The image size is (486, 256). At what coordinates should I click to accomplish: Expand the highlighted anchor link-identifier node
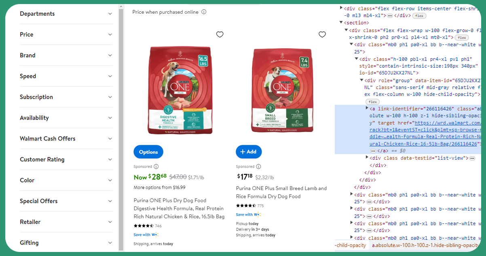pyautogui.click(x=367, y=109)
